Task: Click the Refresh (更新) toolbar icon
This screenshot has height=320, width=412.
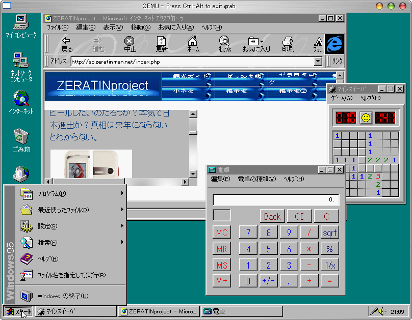Action: pos(161,44)
